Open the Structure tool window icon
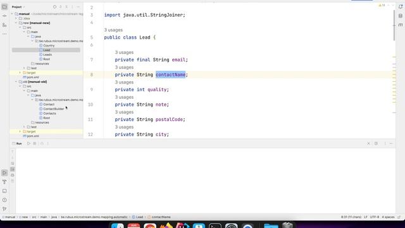The width and height of the screenshot is (405, 228). pyautogui.click(x=4, y=25)
